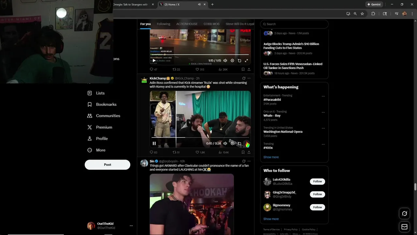Click the install app icon in address bar
This screenshot has height=235, width=417.
[x=348, y=14]
